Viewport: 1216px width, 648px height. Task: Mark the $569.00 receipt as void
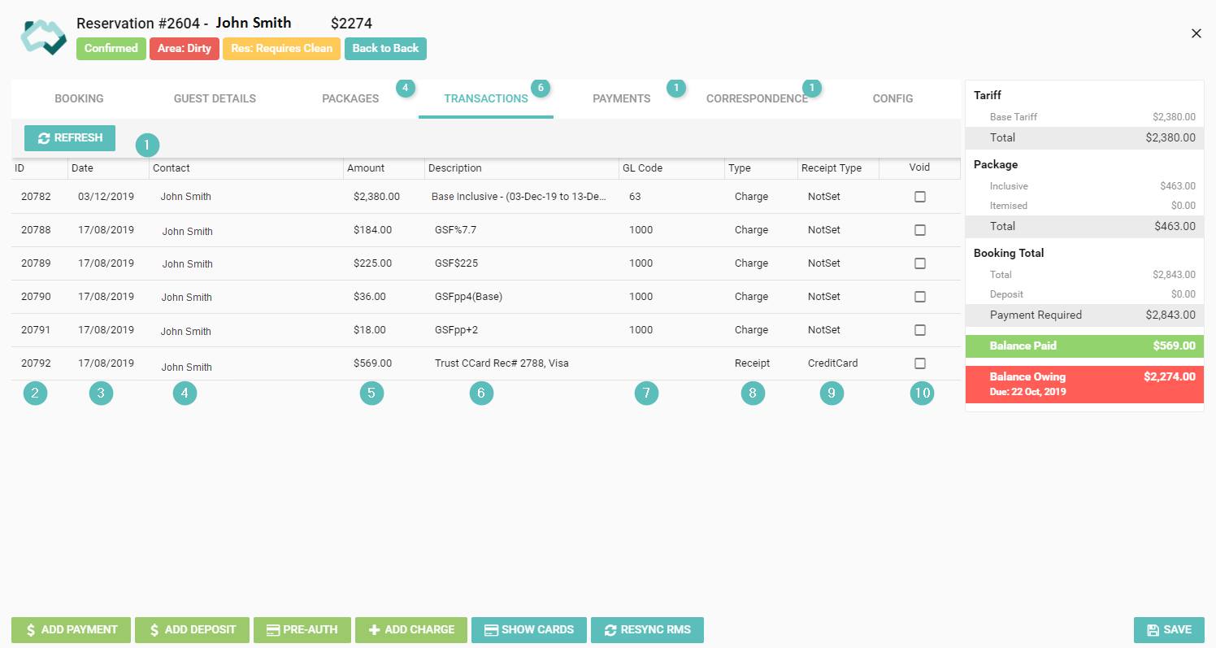pyautogui.click(x=919, y=363)
